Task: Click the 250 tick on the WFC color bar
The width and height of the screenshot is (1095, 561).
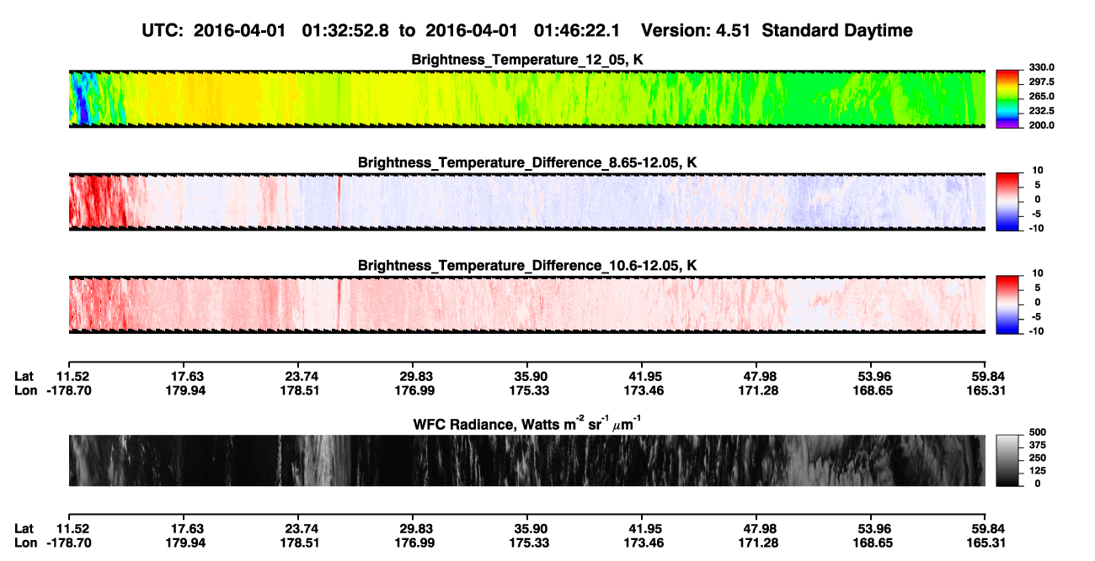Action: pyautogui.click(x=1038, y=458)
